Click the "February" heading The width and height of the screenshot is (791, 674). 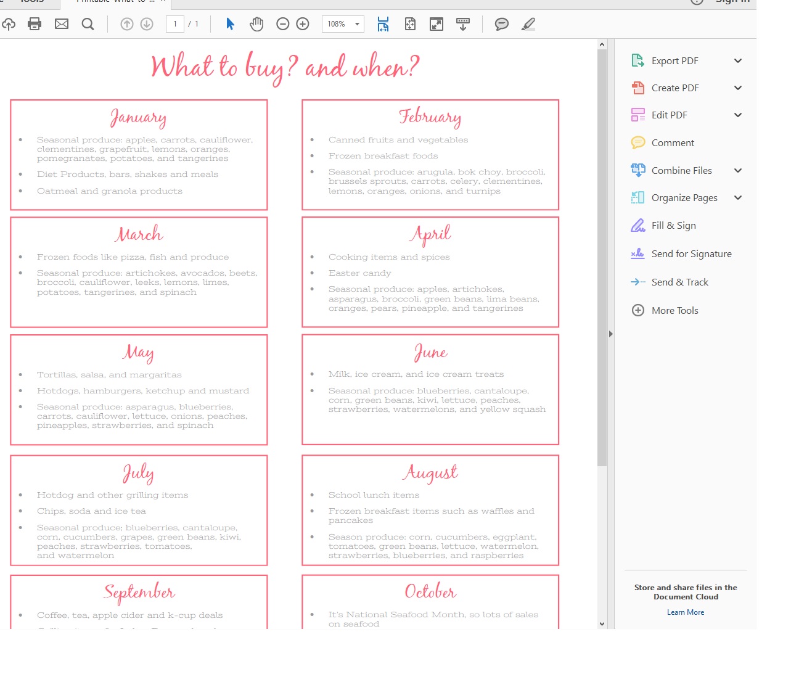pos(430,117)
